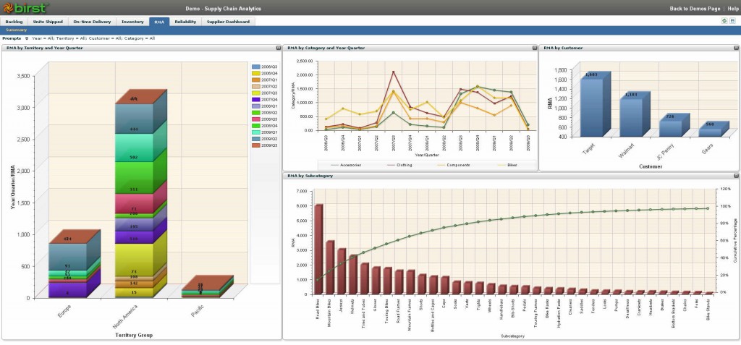
Task: Select the Target bar in RMA by Customer
Action: coord(590,105)
